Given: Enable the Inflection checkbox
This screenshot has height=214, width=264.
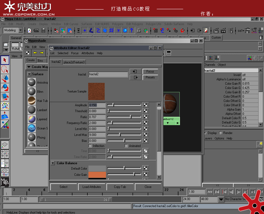Looking at the screenshot, I should point(90,146).
